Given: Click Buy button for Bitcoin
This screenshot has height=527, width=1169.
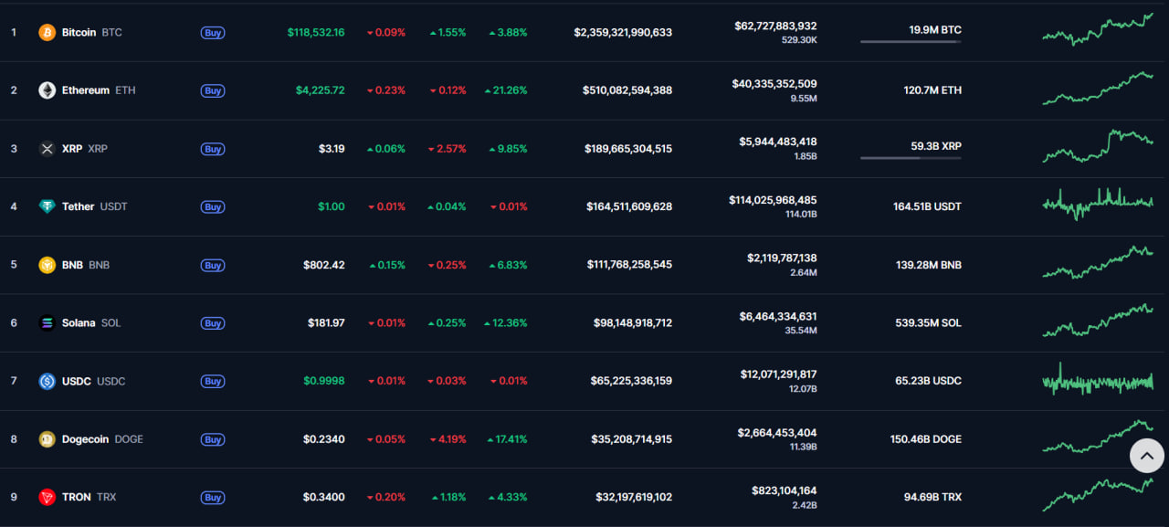Looking at the screenshot, I should [213, 33].
